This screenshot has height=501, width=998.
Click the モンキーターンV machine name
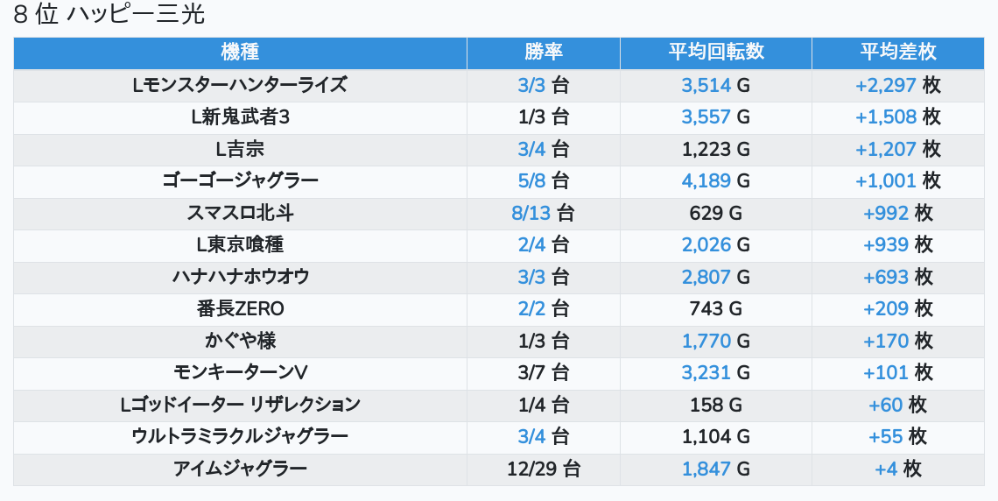click(x=240, y=373)
